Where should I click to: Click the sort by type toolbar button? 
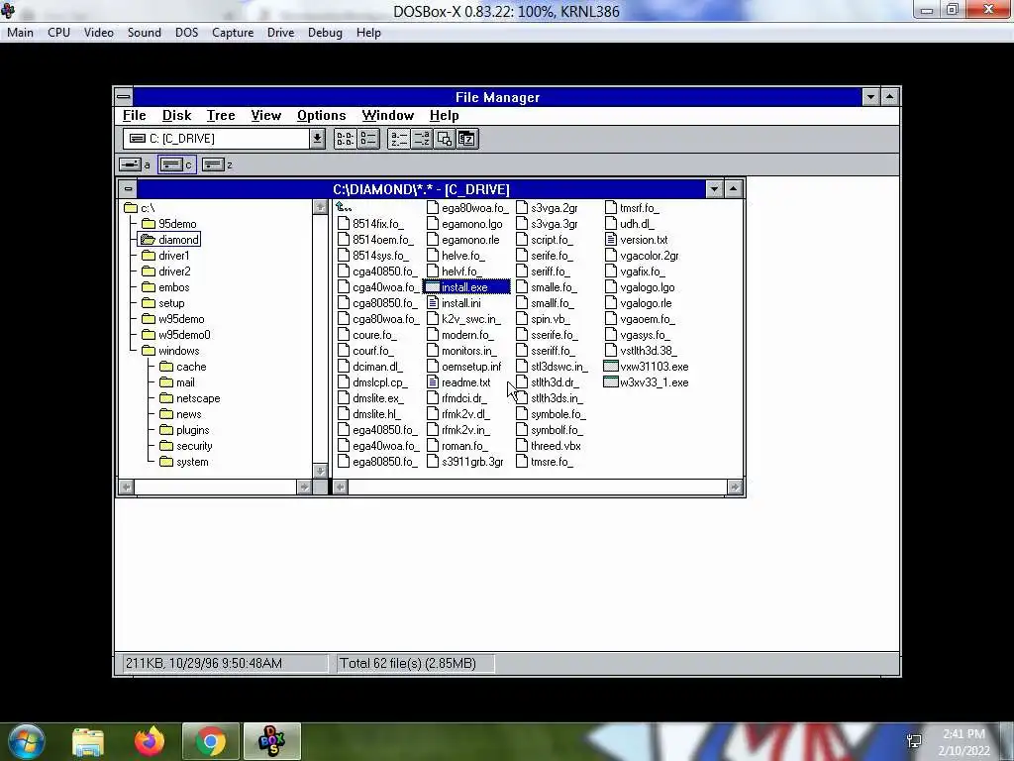coord(421,139)
